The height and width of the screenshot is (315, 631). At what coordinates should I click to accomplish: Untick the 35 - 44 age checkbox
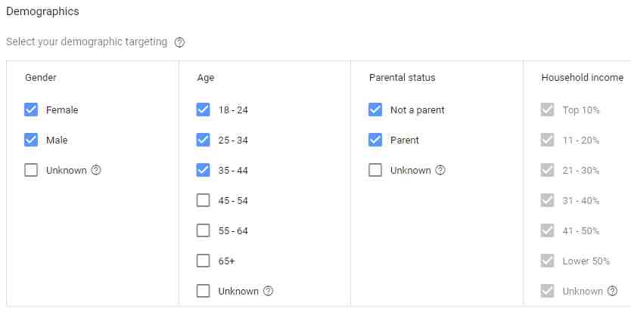(x=203, y=170)
